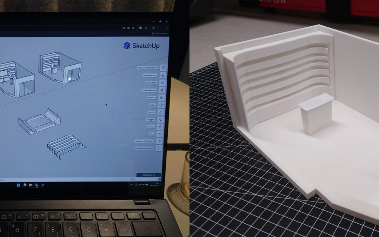379x237 pixels.
Task: Open the Uskärpa / Mjukhet panel icon
Action: pos(159,141)
